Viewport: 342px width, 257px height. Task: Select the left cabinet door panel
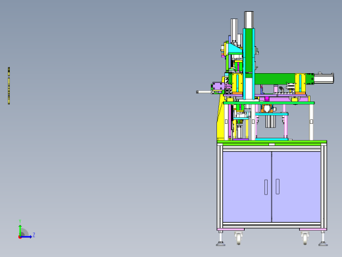(x=247, y=186)
